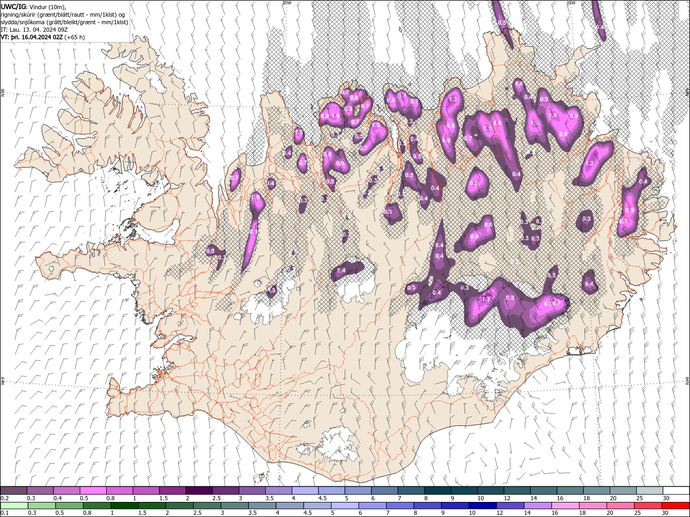This screenshot has width=690, height=517.
Task: Pick the deep blue 10 rain scale swatch
Action: pos(483,506)
